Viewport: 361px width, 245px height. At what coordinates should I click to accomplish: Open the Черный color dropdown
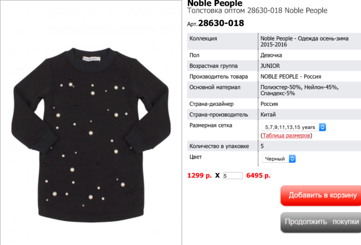point(278,159)
